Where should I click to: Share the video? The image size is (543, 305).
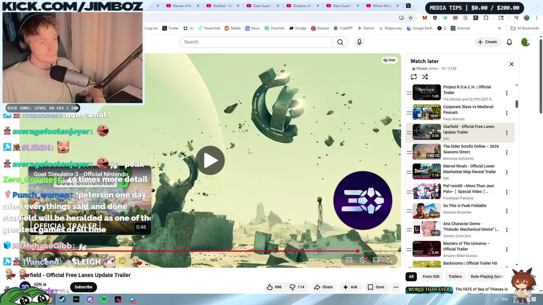click(323, 287)
